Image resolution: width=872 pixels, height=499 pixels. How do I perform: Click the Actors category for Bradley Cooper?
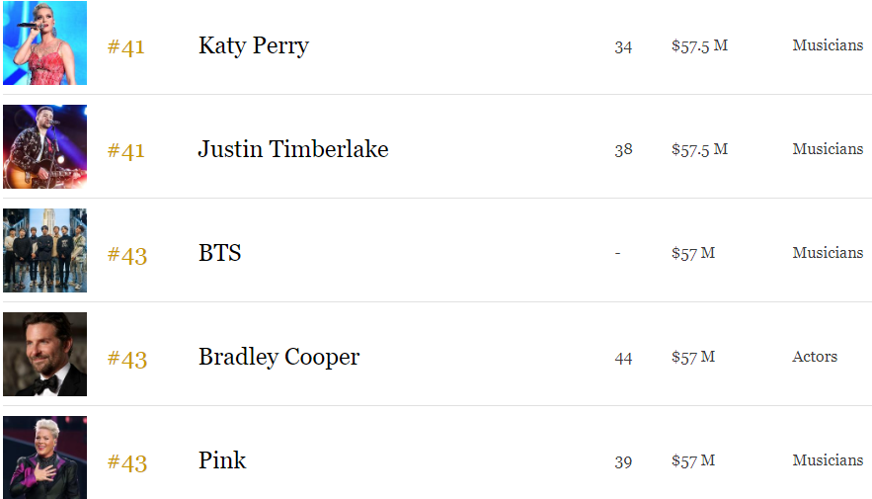(815, 357)
